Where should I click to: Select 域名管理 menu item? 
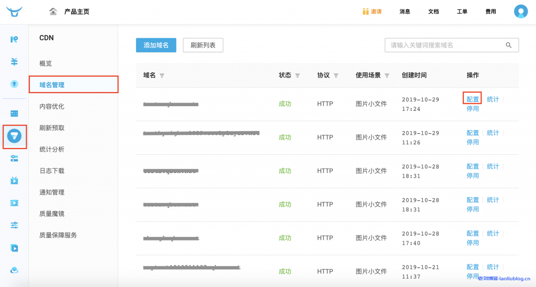tap(73, 85)
